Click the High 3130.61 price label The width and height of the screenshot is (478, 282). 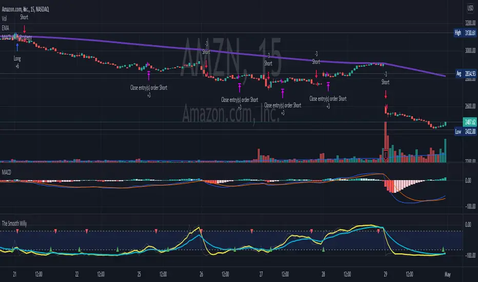pos(465,33)
